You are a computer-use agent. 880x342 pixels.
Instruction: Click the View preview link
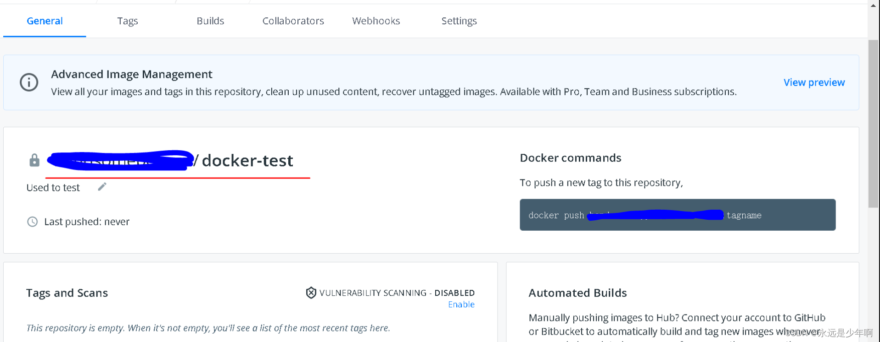(814, 82)
